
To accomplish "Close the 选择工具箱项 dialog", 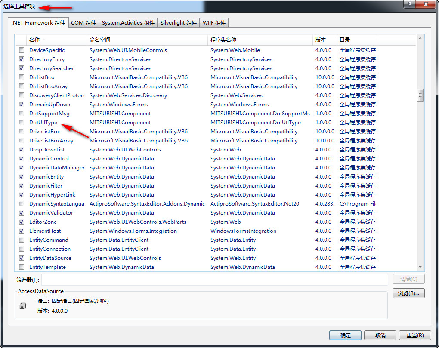I will (x=426, y=4).
